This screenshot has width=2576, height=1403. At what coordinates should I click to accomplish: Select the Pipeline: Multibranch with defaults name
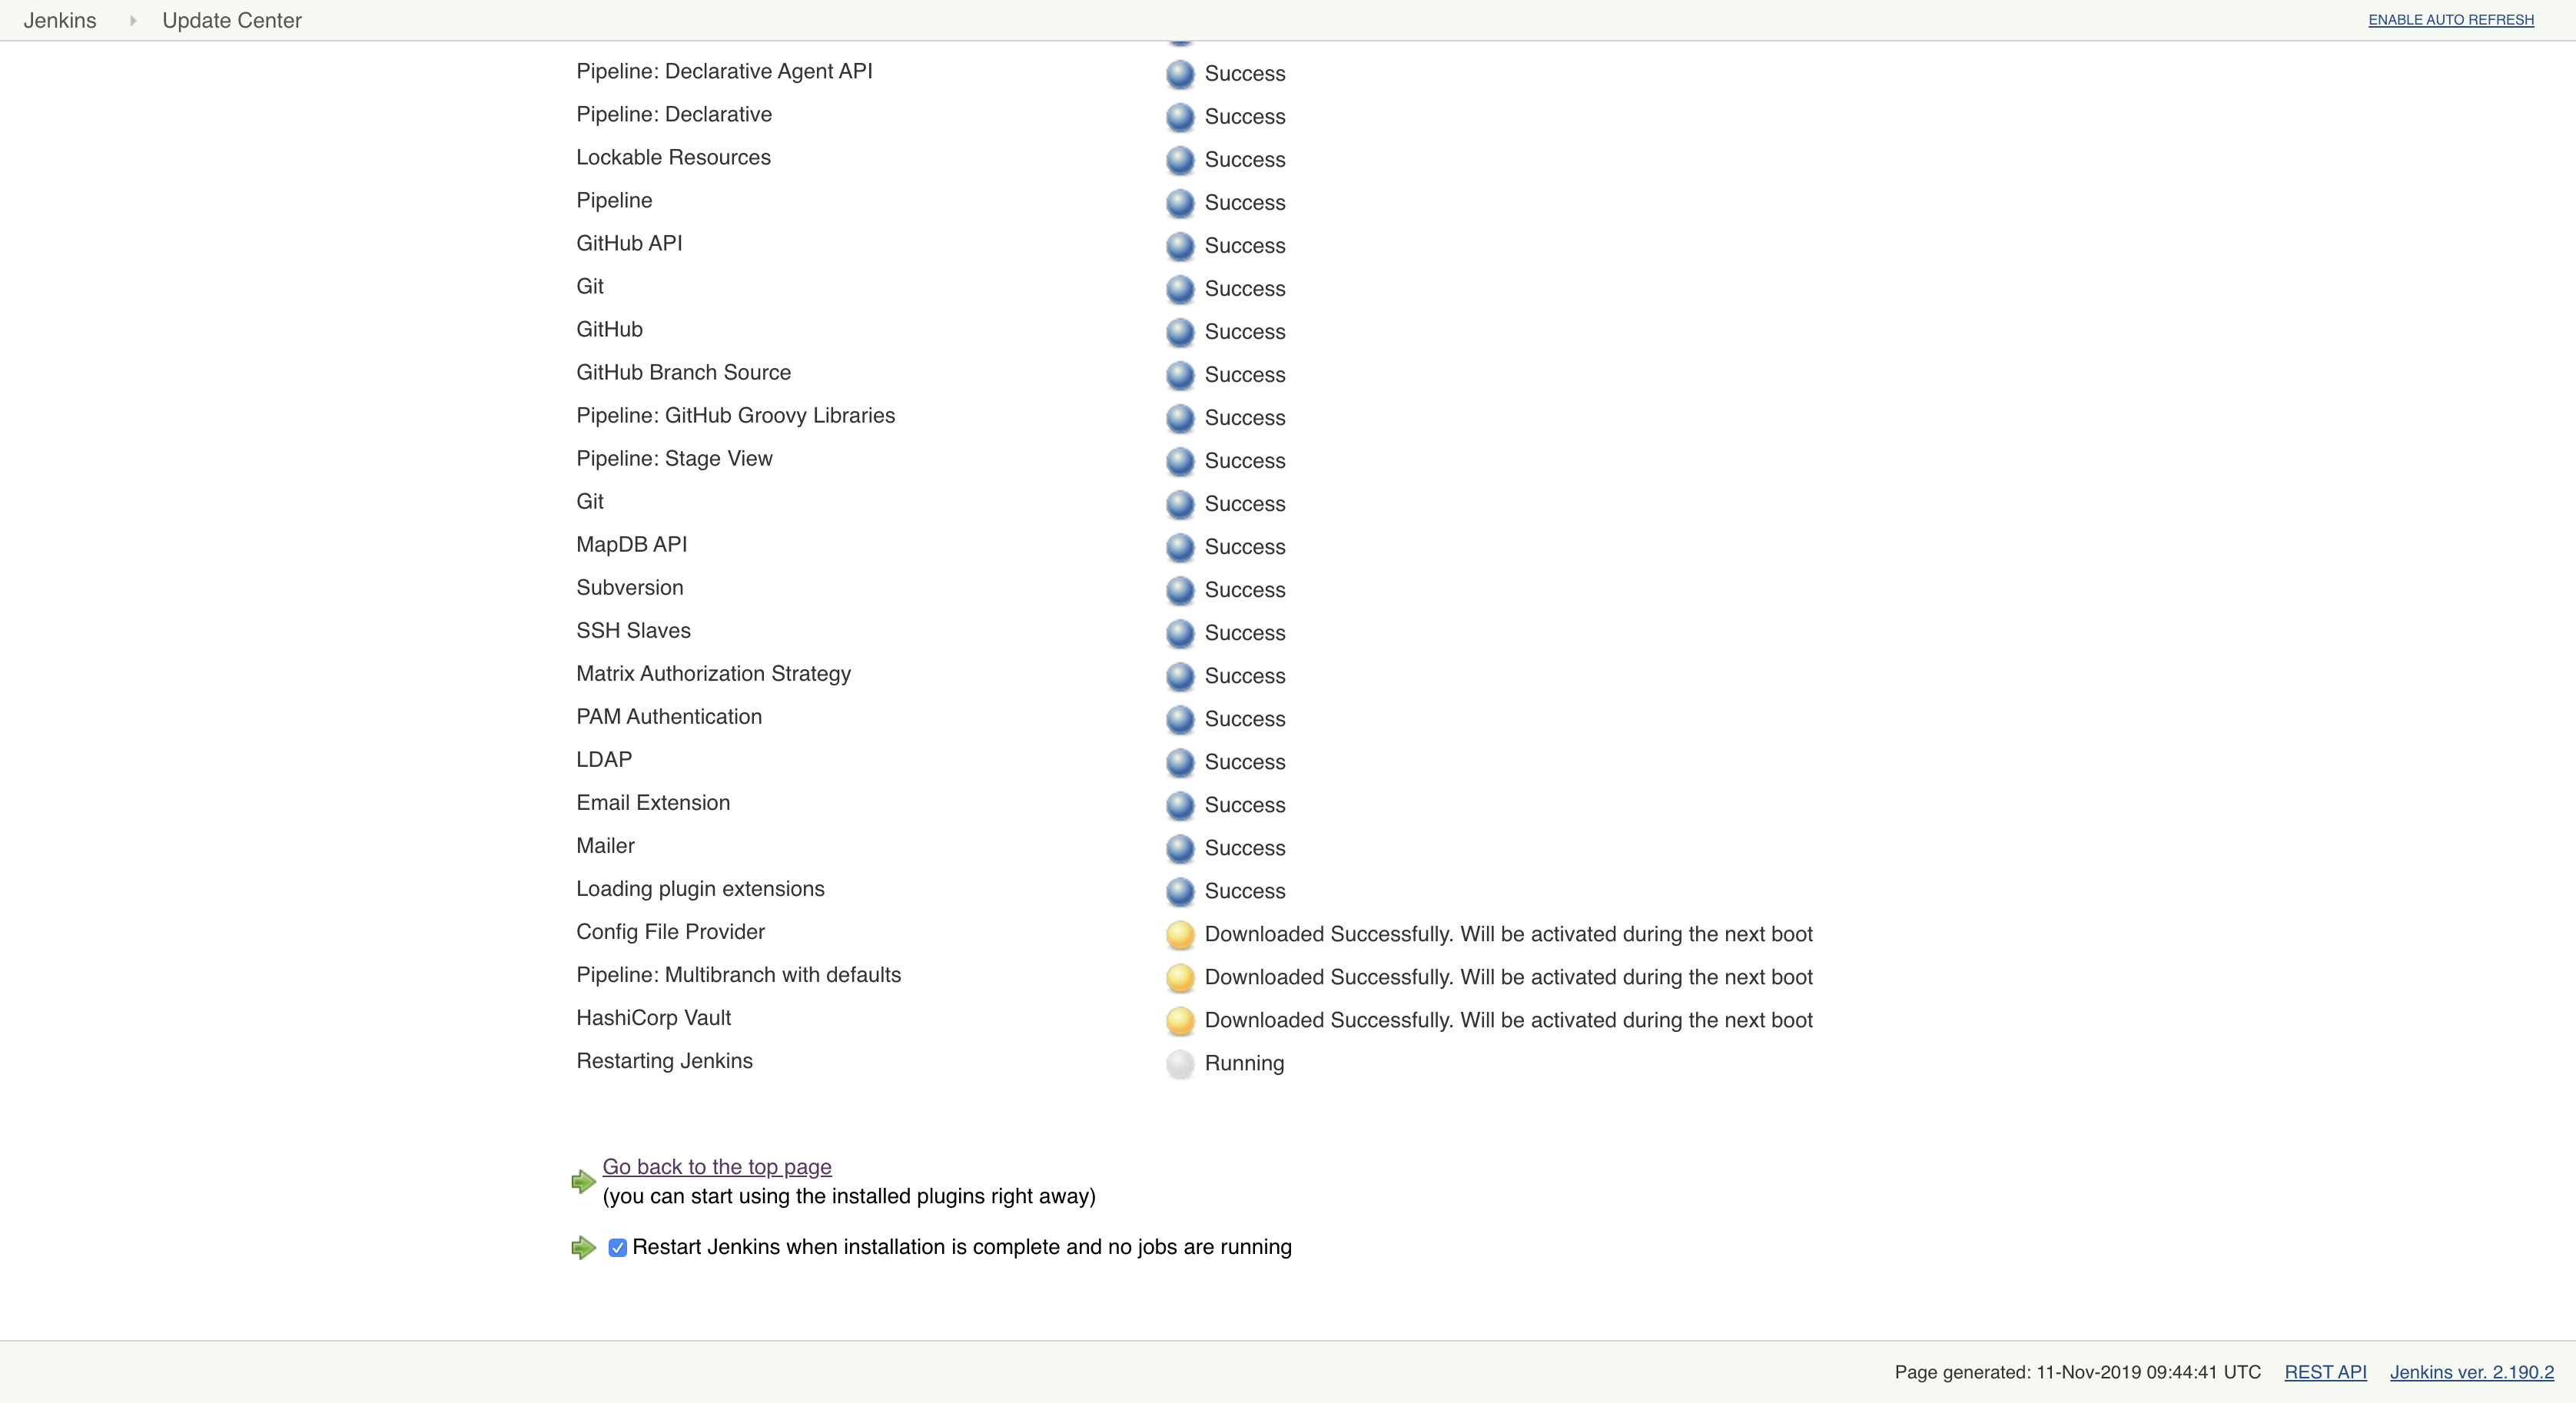click(738, 975)
